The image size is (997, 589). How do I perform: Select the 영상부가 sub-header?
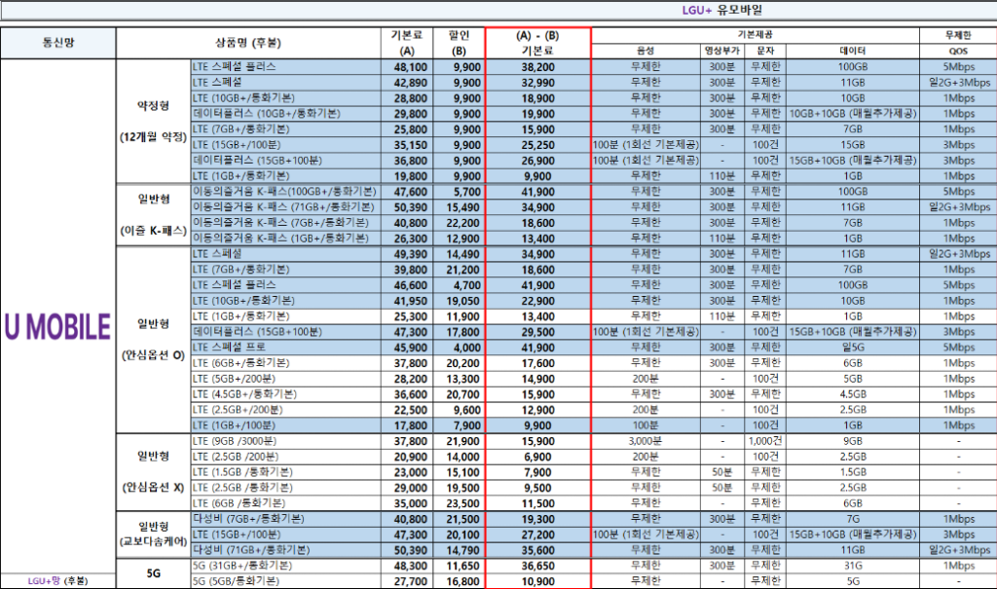click(722, 51)
